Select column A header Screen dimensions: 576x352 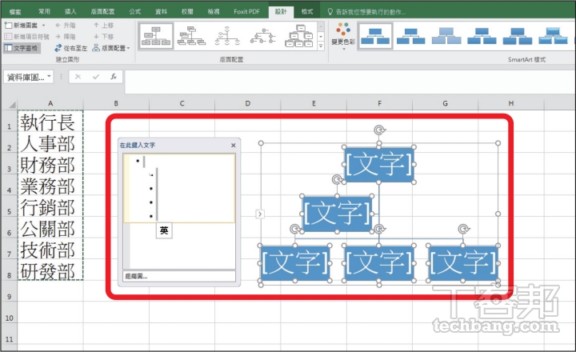pyautogui.click(x=50, y=104)
